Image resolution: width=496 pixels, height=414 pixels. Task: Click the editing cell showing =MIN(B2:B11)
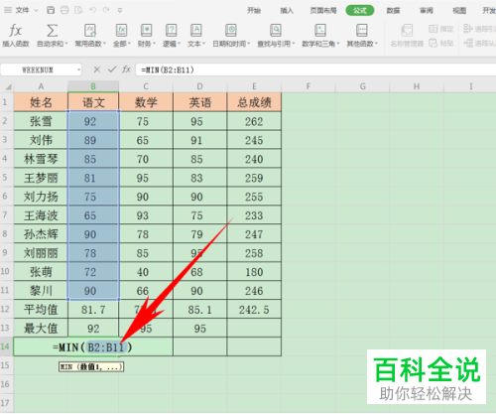[x=93, y=346]
